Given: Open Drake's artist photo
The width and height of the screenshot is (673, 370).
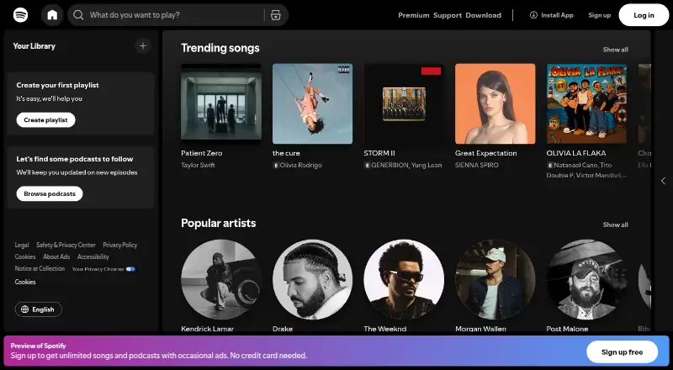Looking at the screenshot, I should 312,279.
